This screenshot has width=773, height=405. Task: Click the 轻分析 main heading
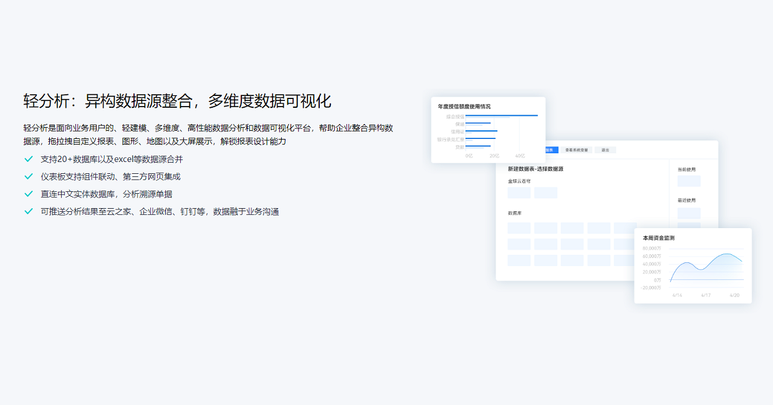pos(177,101)
